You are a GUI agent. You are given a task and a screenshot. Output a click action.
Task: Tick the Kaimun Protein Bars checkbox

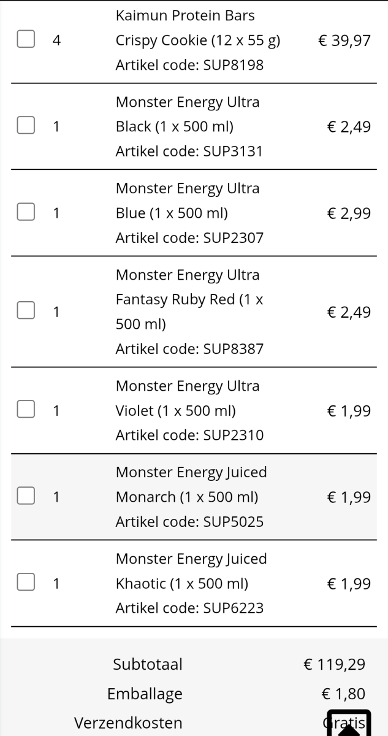click(x=25, y=39)
